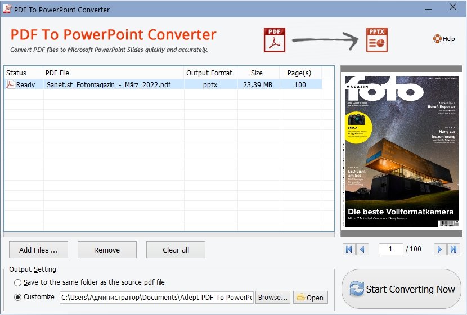
Task: Jump to last preview page
Action: coord(453,249)
